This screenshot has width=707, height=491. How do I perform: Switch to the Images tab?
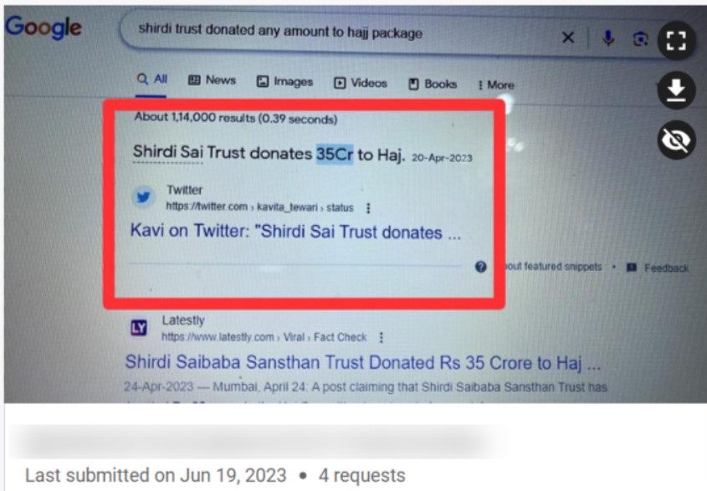(x=285, y=82)
